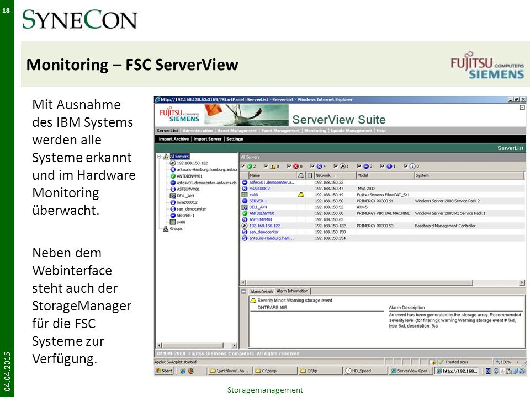Sort the table by the Name column header
This screenshot has width=530, height=397.
pyautogui.click(x=272, y=175)
